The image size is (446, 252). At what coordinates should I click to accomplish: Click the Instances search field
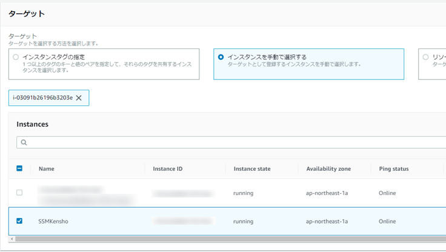pyautogui.click(x=231, y=142)
